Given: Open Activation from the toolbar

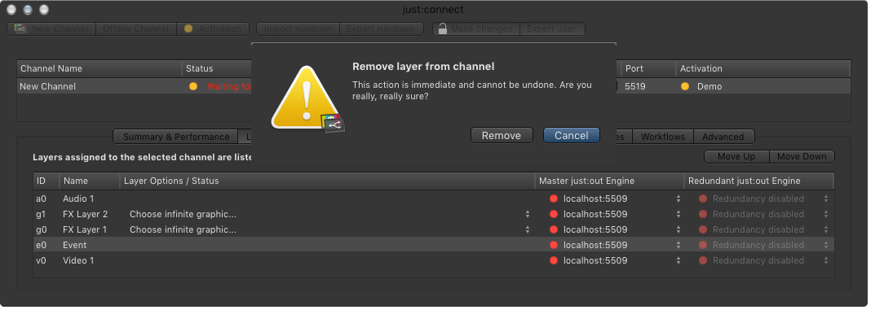Looking at the screenshot, I should (x=213, y=28).
